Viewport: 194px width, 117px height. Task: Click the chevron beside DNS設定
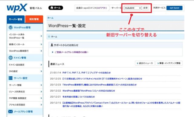coord(41,71)
